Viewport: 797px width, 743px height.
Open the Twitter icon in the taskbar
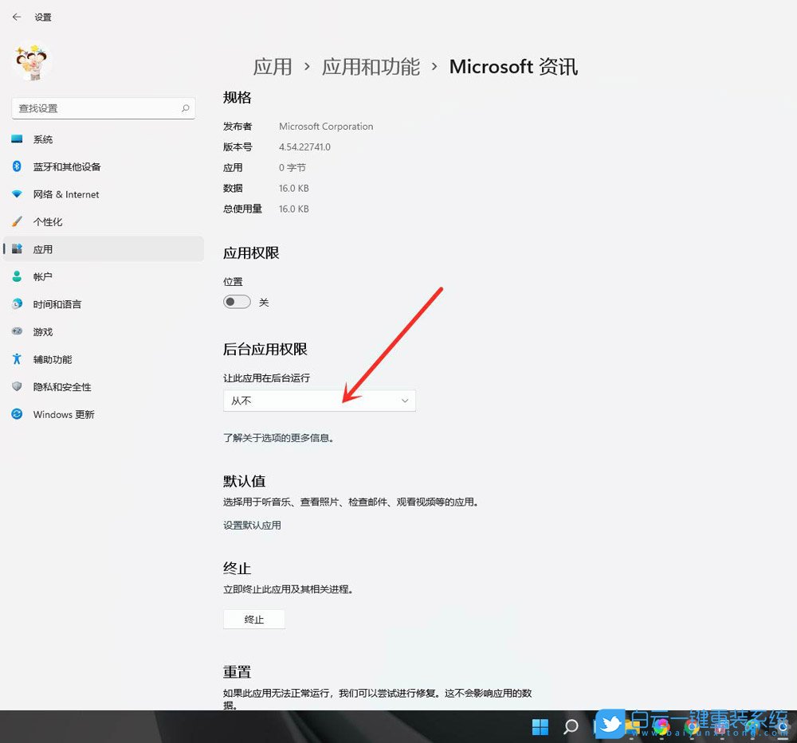(610, 725)
